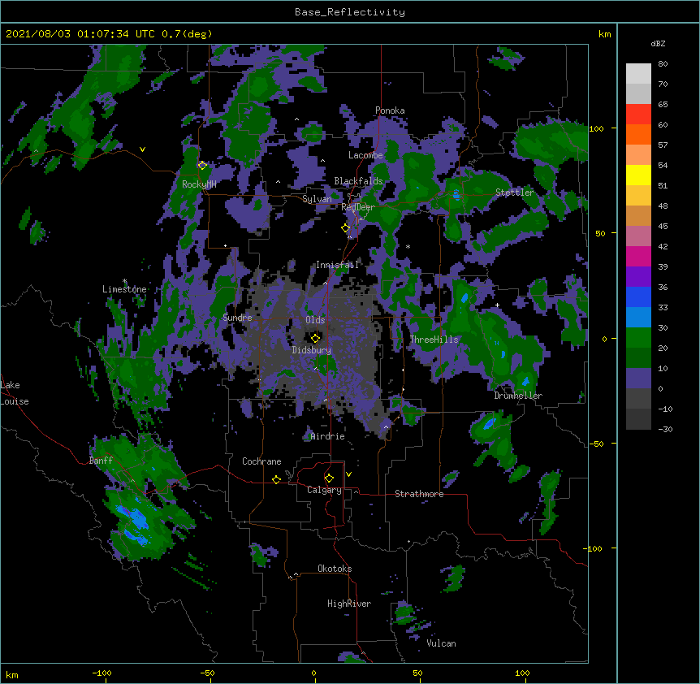Click the HighRiver label
This screenshot has height=684, width=700.
pyautogui.click(x=349, y=604)
